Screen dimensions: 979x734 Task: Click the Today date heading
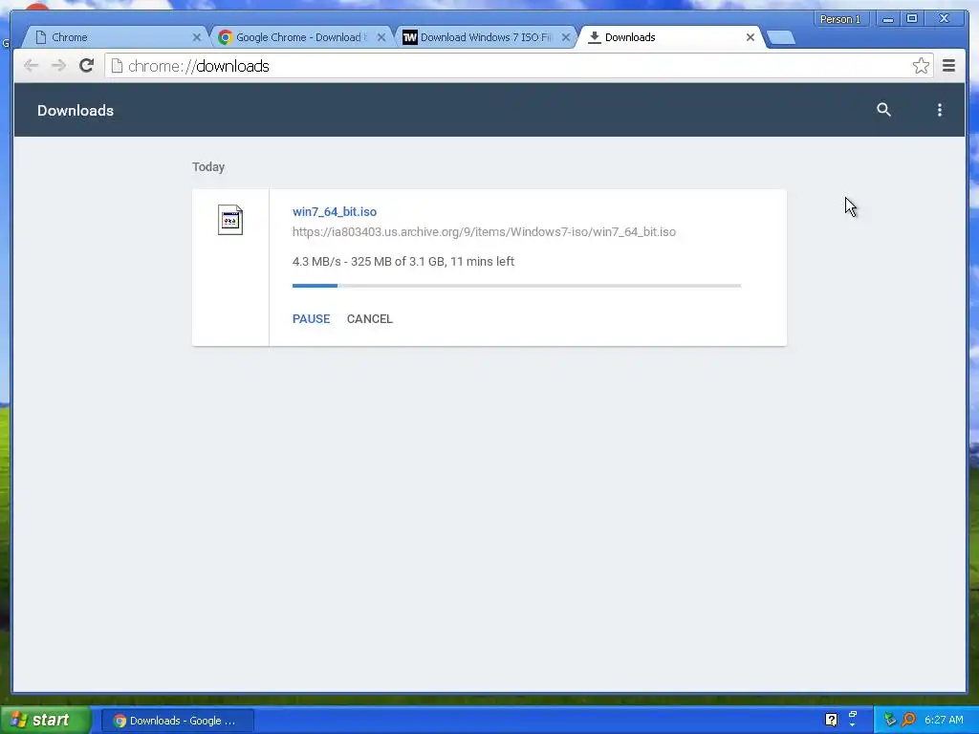coord(207,166)
